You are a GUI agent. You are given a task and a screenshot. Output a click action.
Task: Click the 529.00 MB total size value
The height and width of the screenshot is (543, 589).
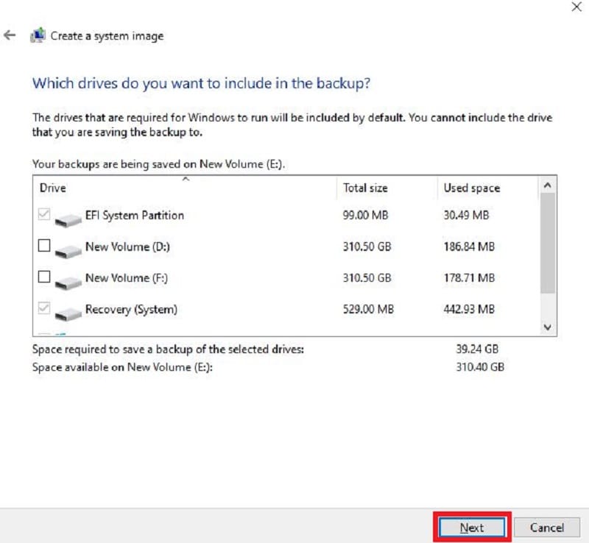[x=368, y=310]
